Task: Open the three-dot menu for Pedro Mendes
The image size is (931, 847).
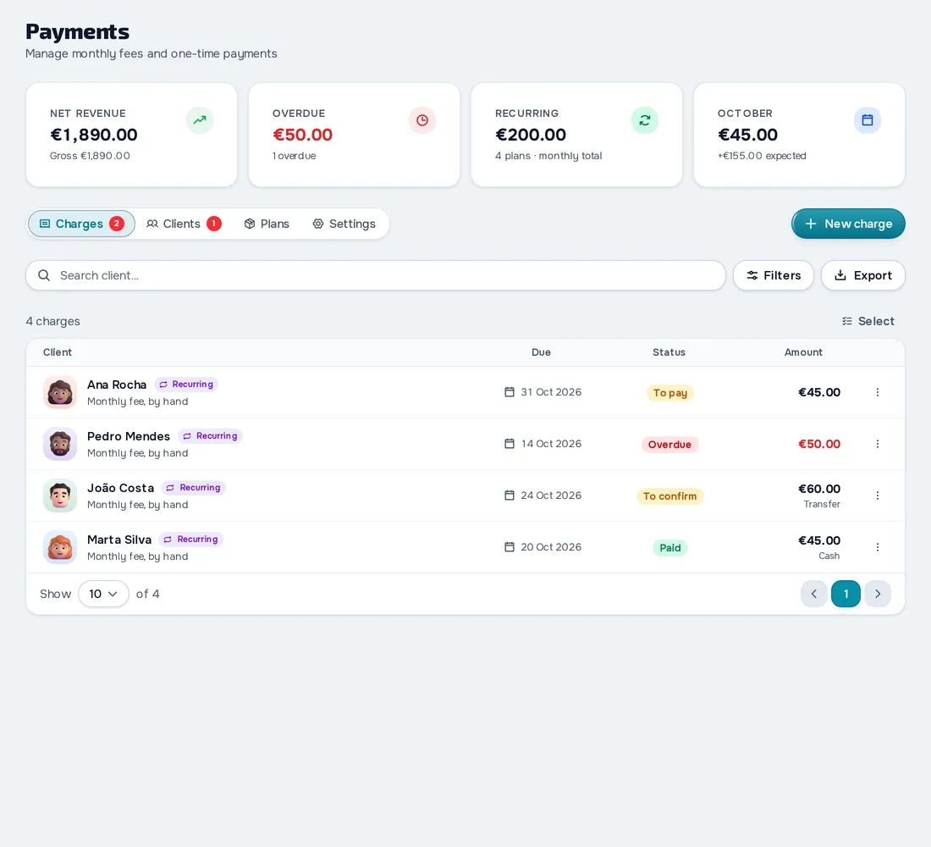Action: coord(878,444)
